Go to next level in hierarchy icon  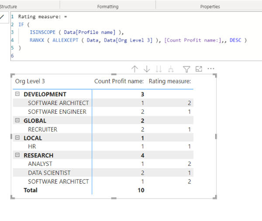pos(159,69)
